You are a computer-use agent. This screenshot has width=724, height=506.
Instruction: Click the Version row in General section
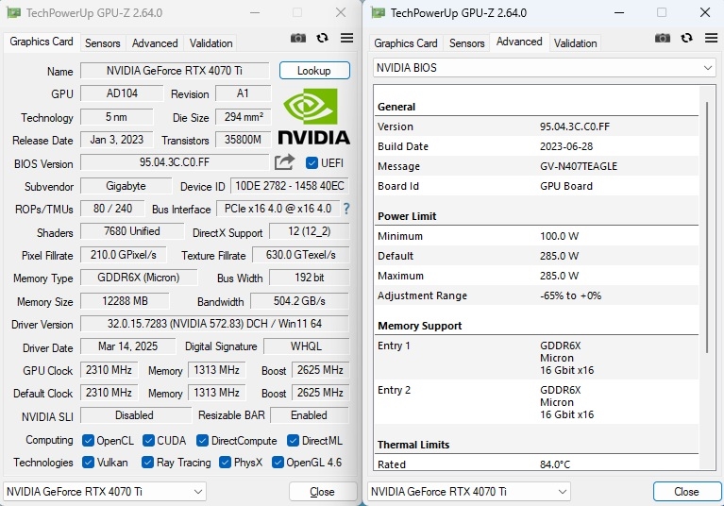pos(536,126)
